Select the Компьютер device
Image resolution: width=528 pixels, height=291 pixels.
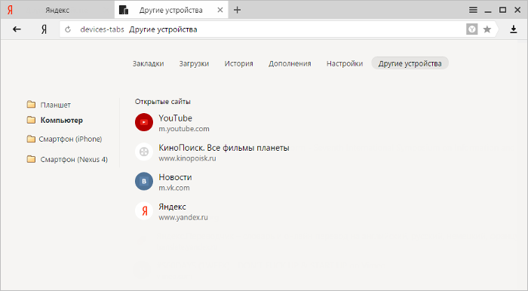pyautogui.click(x=62, y=120)
